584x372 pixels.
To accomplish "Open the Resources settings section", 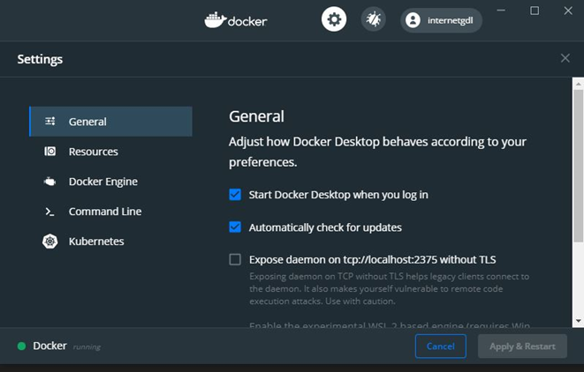I will click(110, 152).
